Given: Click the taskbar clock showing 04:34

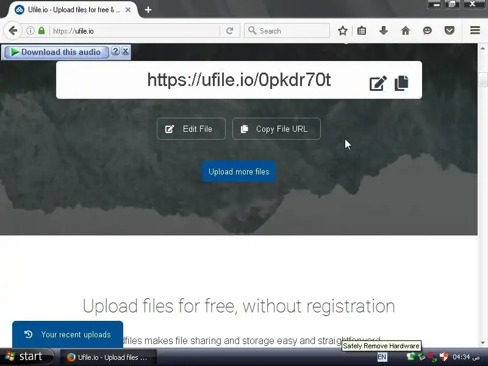Looking at the screenshot, I should (x=466, y=357).
